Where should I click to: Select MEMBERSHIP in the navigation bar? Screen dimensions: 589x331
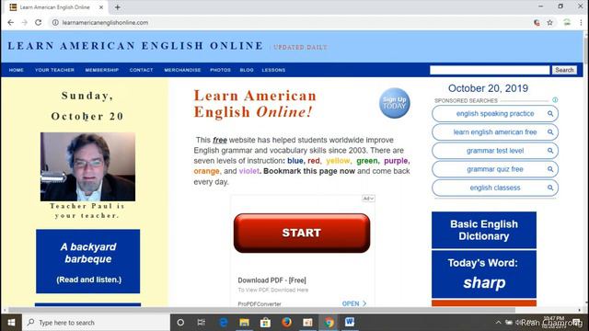(102, 70)
